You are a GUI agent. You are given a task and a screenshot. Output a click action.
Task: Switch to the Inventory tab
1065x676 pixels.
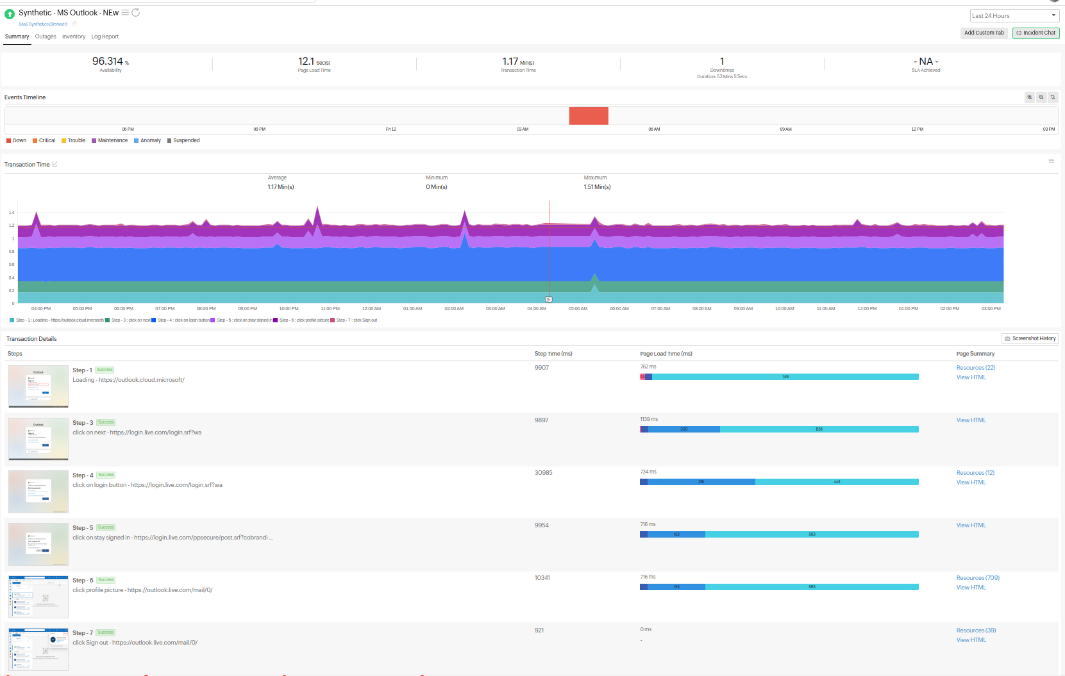coord(74,37)
